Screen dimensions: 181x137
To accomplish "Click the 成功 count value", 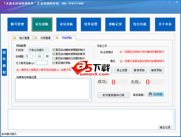I will click(113, 82).
